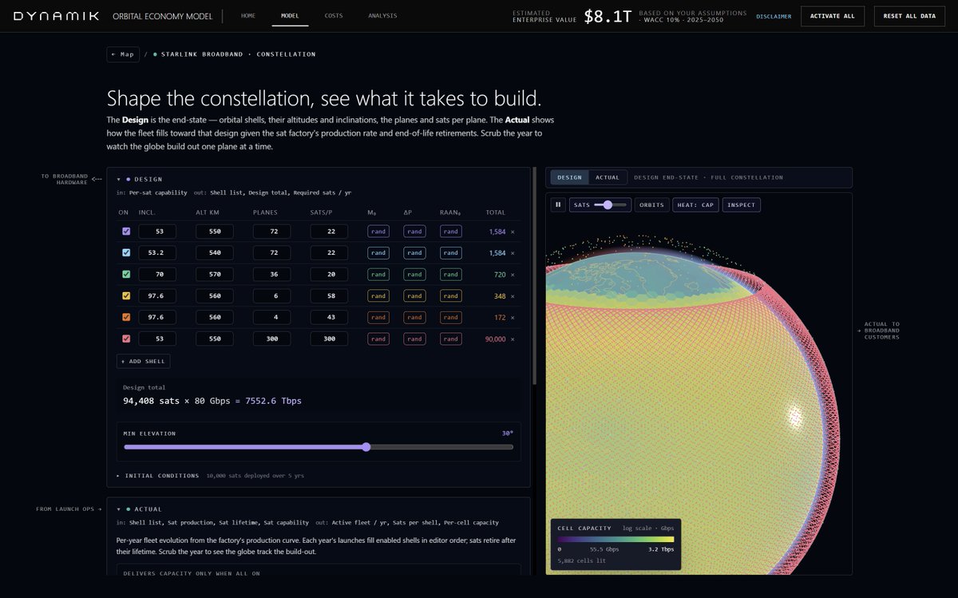This screenshot has height=598, width=958.
Task: Edit inclination field showing 53.2
Action: (157, 253)
